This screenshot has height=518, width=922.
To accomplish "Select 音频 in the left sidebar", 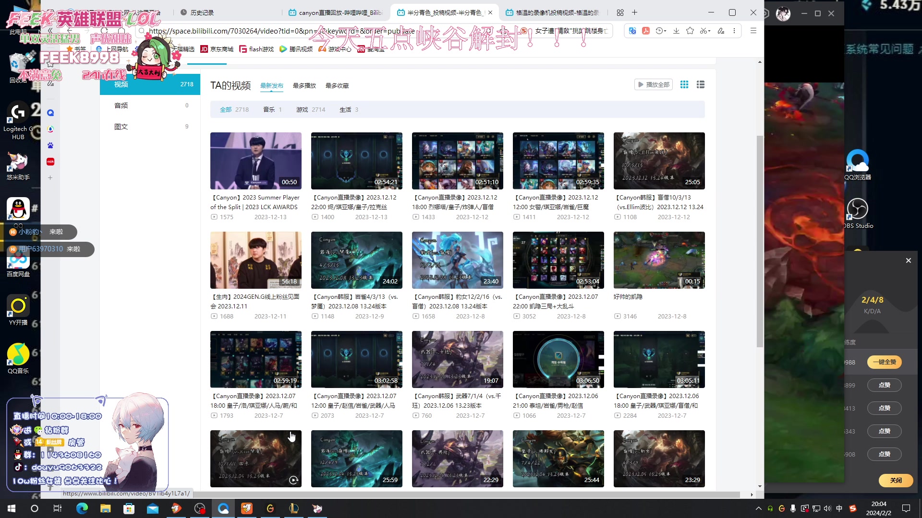I will tap(150, 106).
